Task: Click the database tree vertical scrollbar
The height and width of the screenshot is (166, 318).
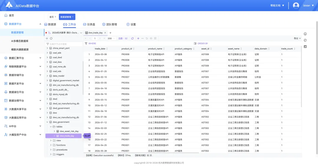Action: click(x=83, y=78)
